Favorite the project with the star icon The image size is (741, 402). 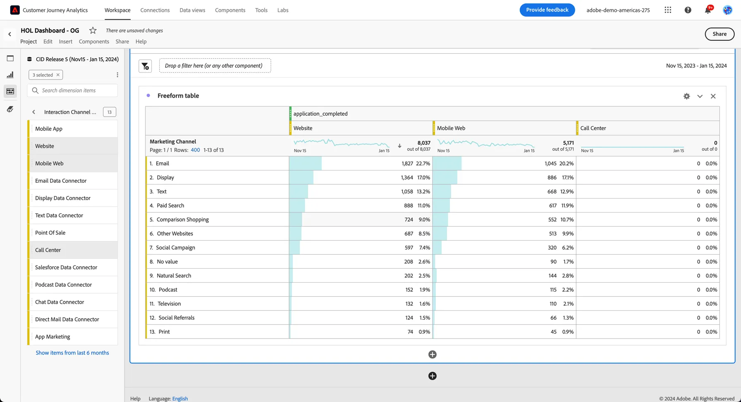click(x=93, y=31)
